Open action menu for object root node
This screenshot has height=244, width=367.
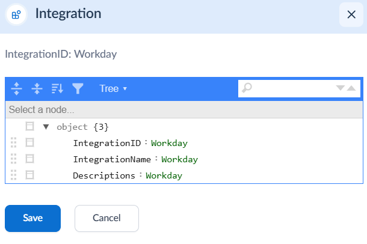point(29,126)
